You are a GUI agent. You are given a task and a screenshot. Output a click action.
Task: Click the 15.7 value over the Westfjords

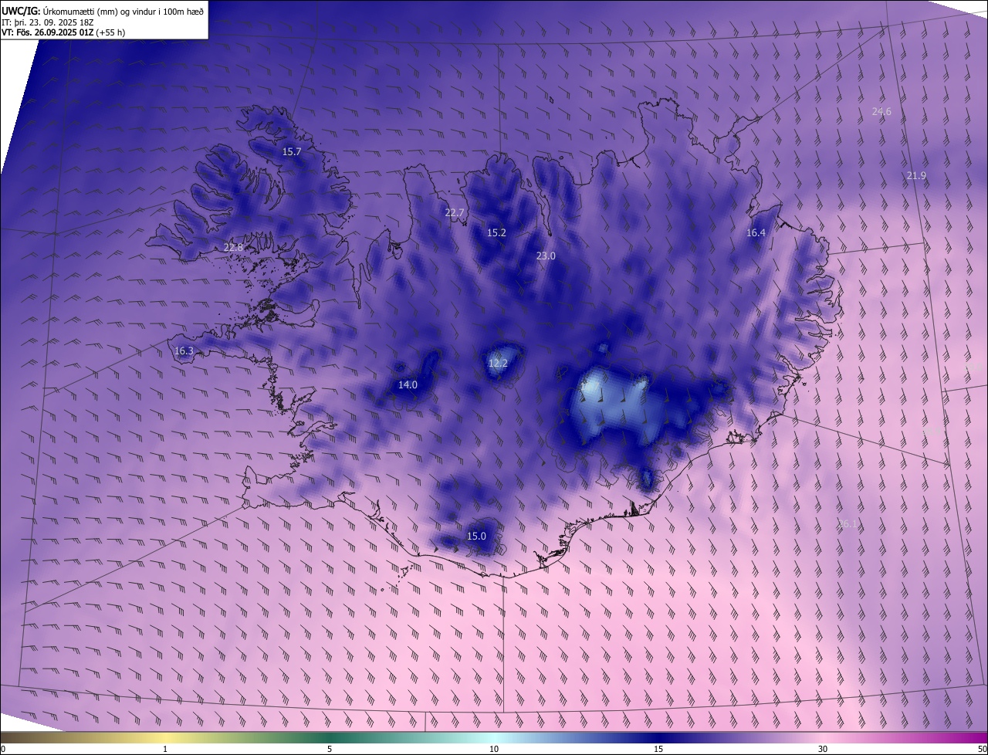click(292, 152)
